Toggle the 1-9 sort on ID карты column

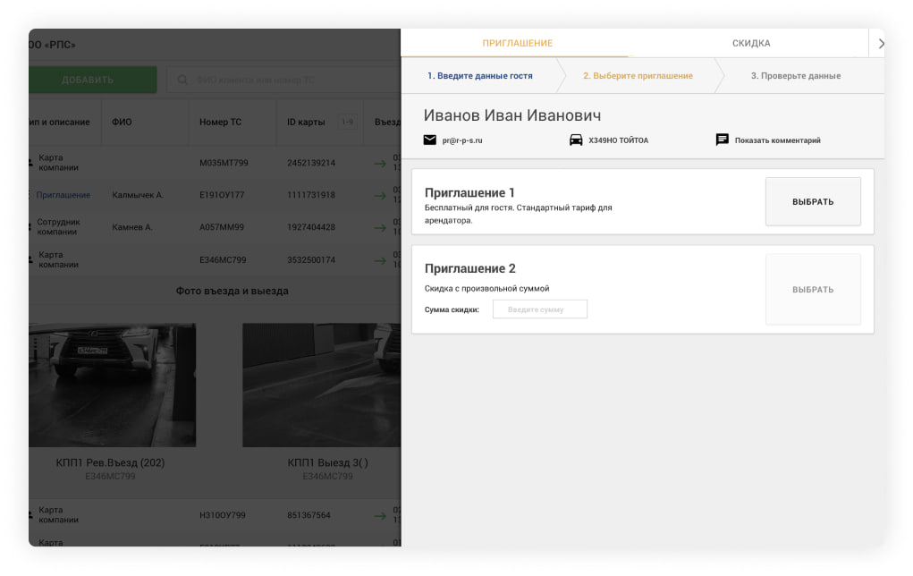point(347,123)
